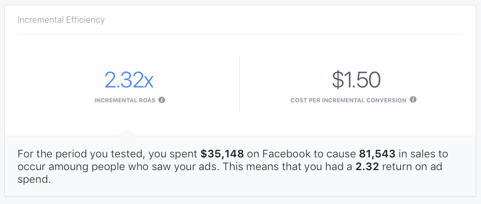Image resolution: width=481 pixels, height=204 pixels.
Task: Select the 2.32x incremental ROAS value
Action: coord(129,79)
